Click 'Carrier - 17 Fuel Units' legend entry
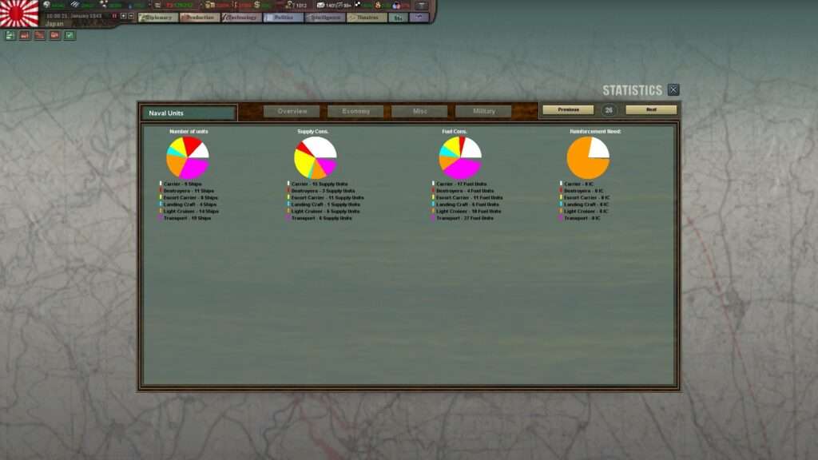818x460 pixels. tap(459, 184)
